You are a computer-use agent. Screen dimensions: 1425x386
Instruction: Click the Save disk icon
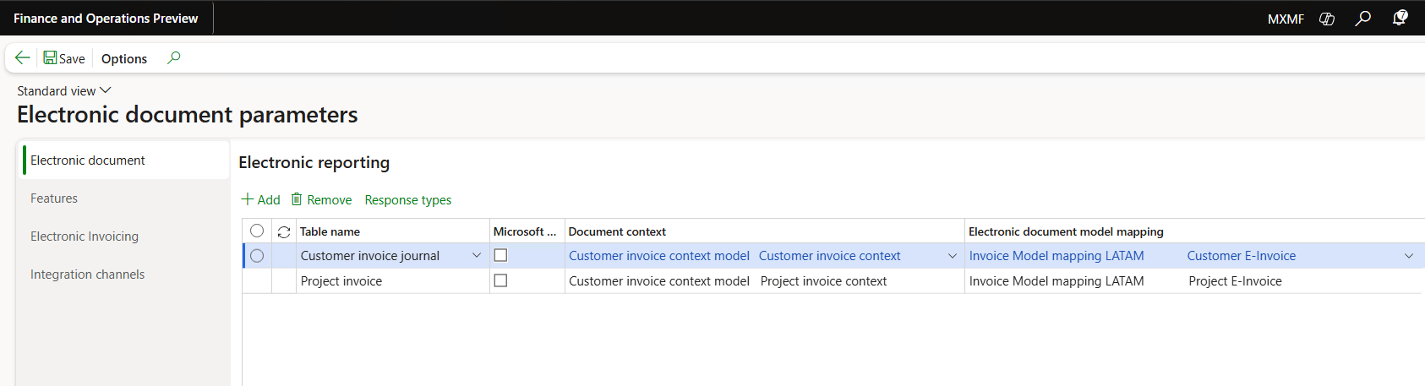pos(50,58)
